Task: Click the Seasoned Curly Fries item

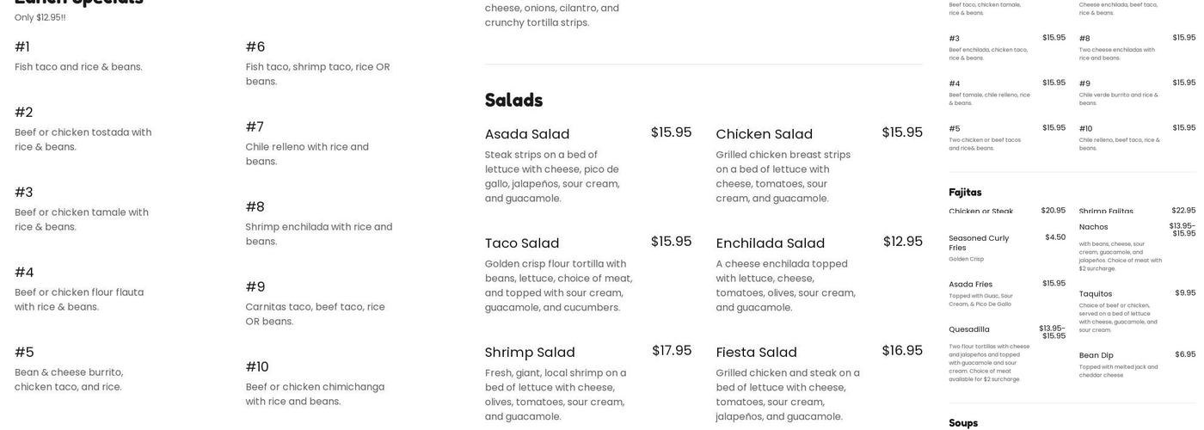Action: pyautogui.click(x=979, y=243)
